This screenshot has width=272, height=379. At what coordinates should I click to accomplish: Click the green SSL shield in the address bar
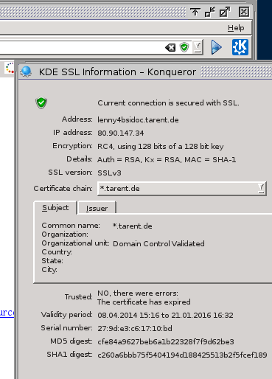tap(184, 47)
